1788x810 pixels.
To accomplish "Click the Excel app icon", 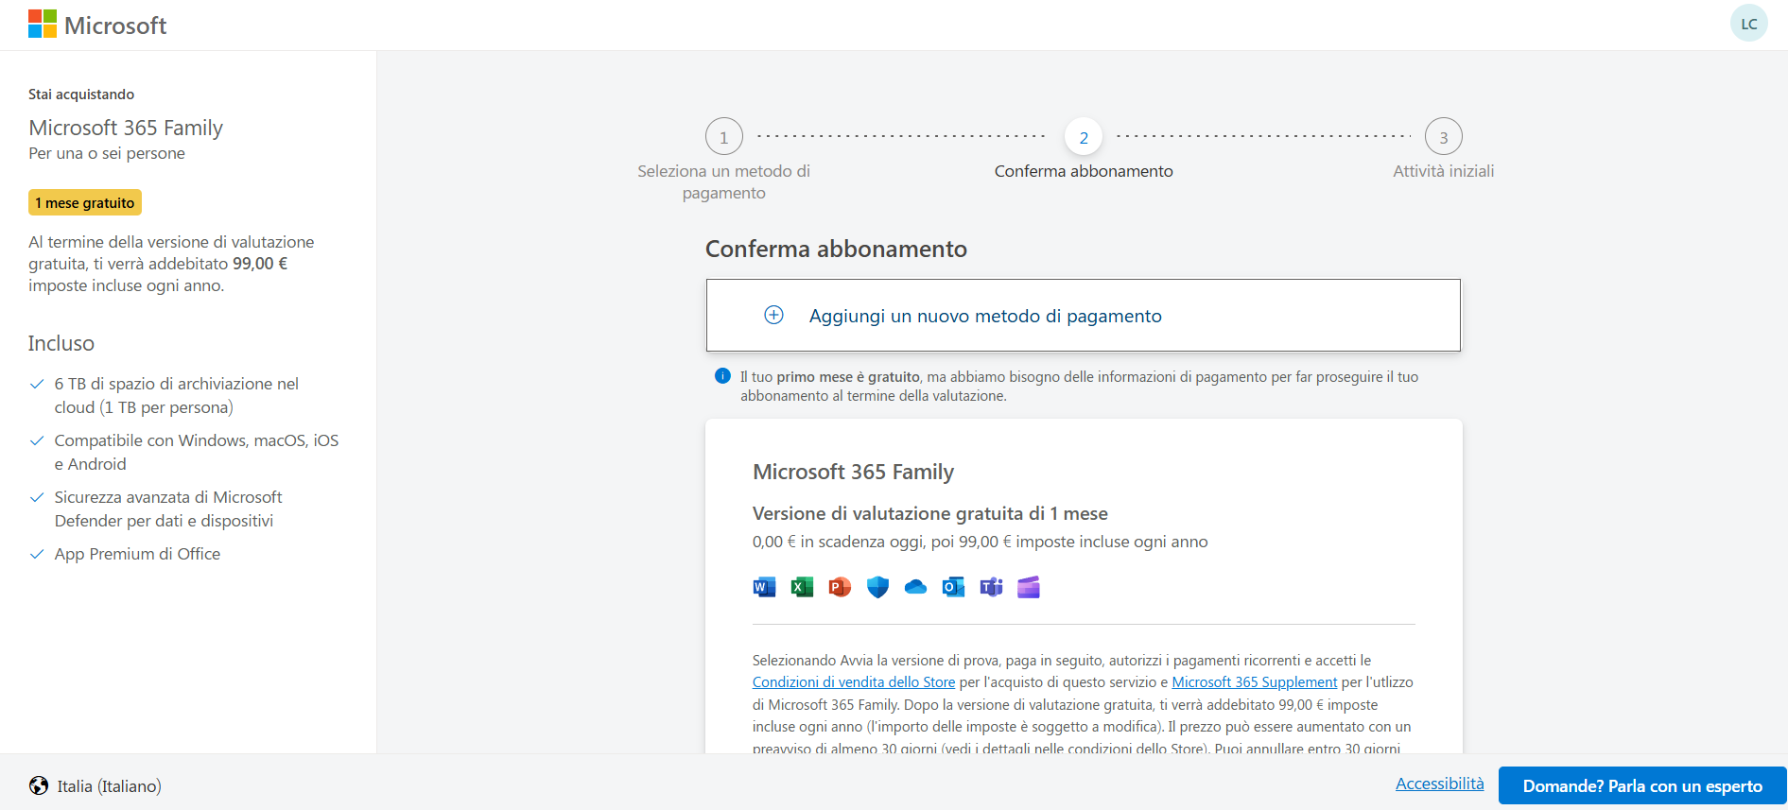I will [802, 587].
